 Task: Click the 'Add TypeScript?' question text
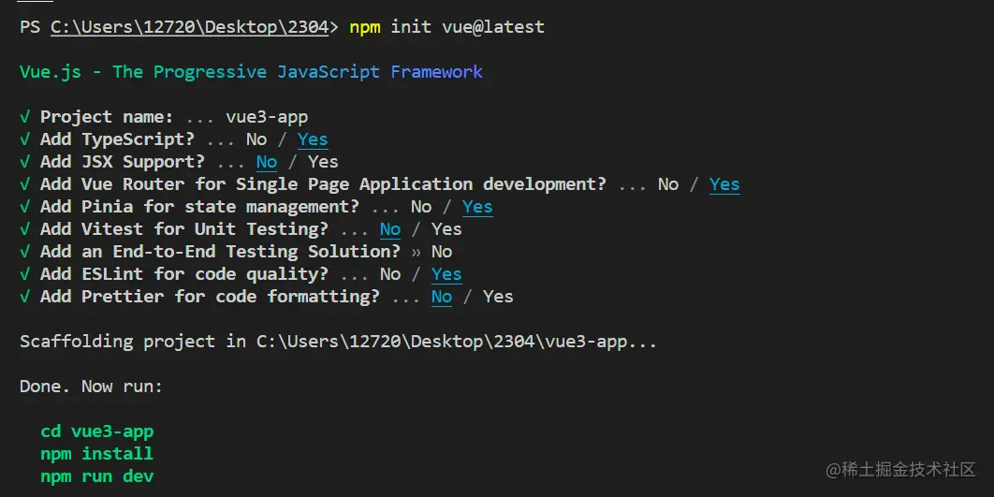click(x=117, y=139)
